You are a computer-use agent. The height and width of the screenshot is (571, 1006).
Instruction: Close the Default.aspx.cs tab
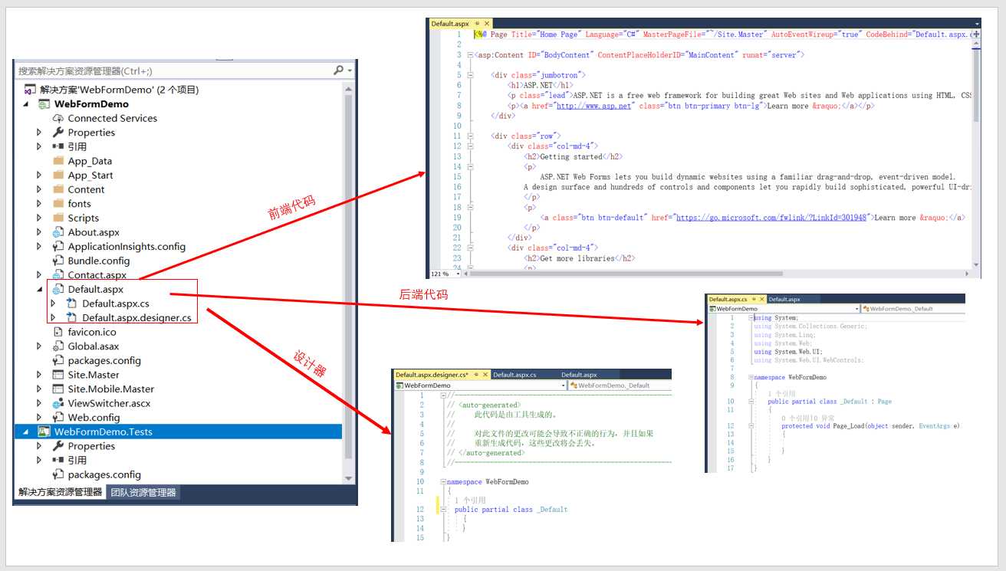click(x=763, y=300)
